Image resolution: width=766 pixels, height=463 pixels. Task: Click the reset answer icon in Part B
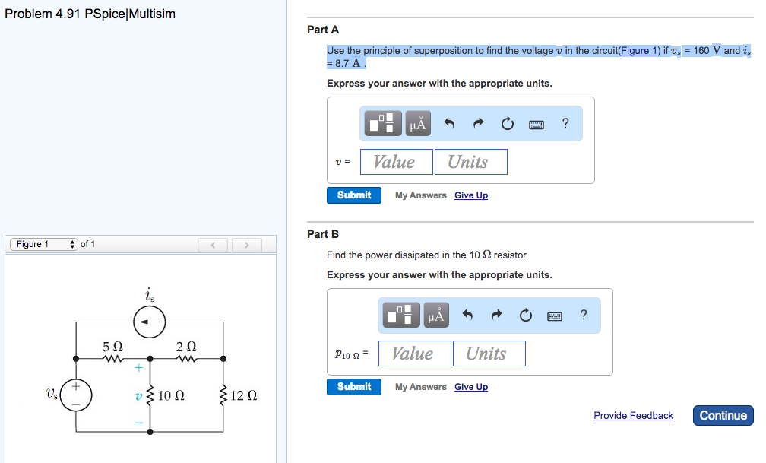pos(526,314)
